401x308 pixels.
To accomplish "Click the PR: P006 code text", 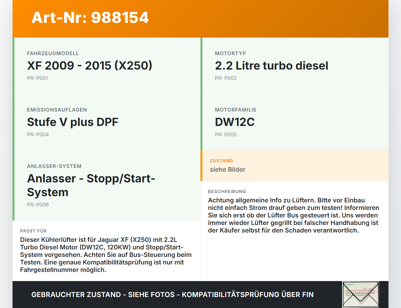I will pyautogui.click(x=38, y=205).
